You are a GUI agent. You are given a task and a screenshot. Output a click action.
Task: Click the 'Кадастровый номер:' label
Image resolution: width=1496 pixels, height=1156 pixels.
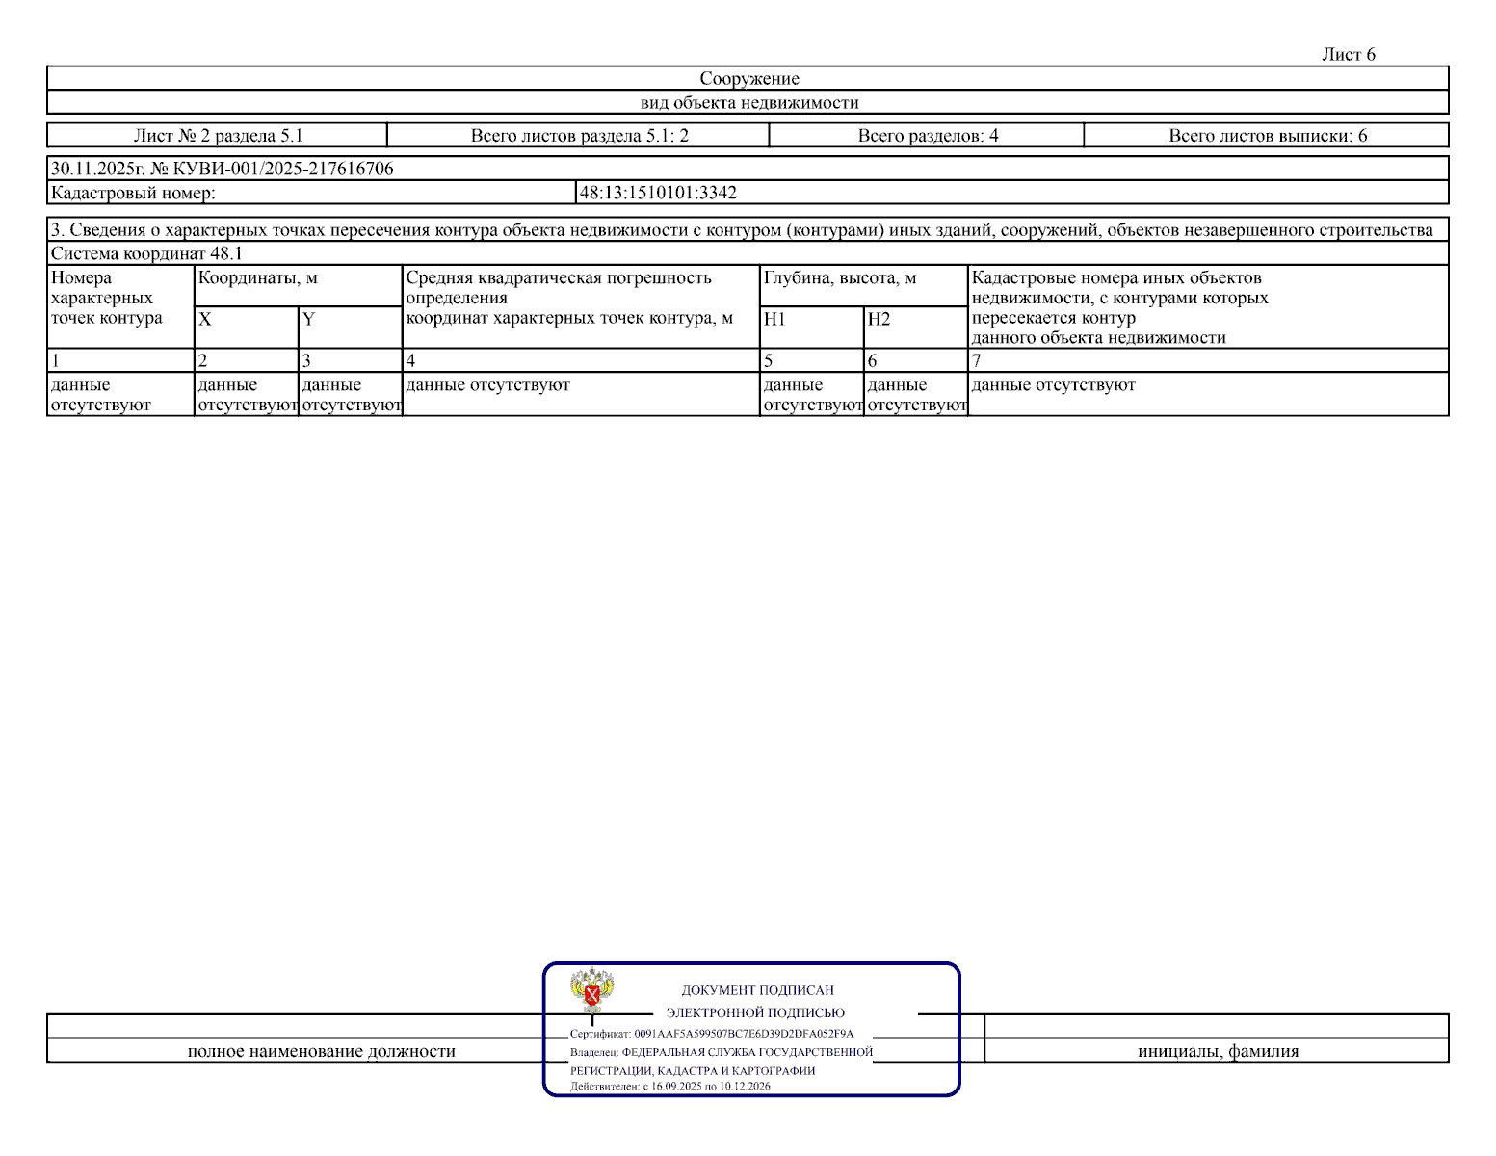coord(133,193)
